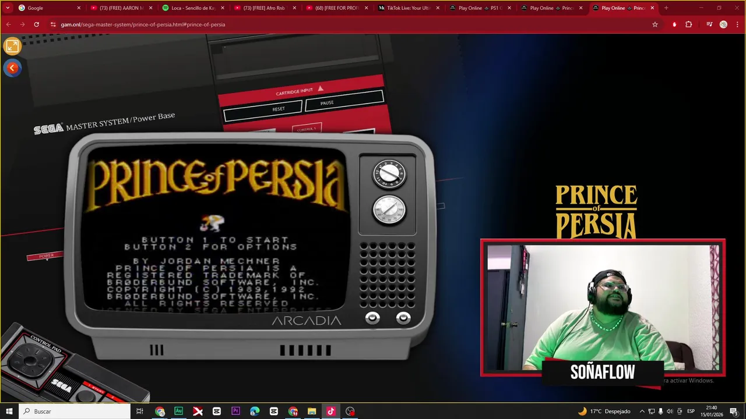
Task: Open File Explorer from the taskbar
Action: (x=312, y=411)
